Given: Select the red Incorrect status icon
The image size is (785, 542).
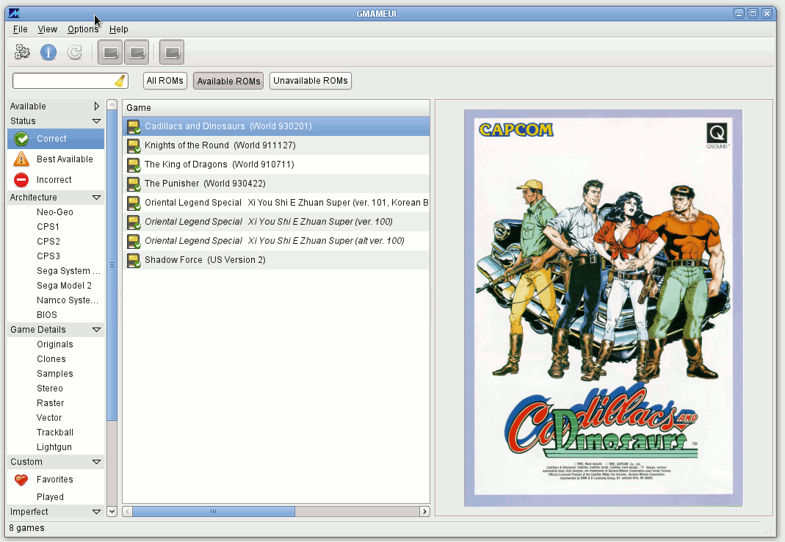Looking at the screenshot, I should click(21, 180).
